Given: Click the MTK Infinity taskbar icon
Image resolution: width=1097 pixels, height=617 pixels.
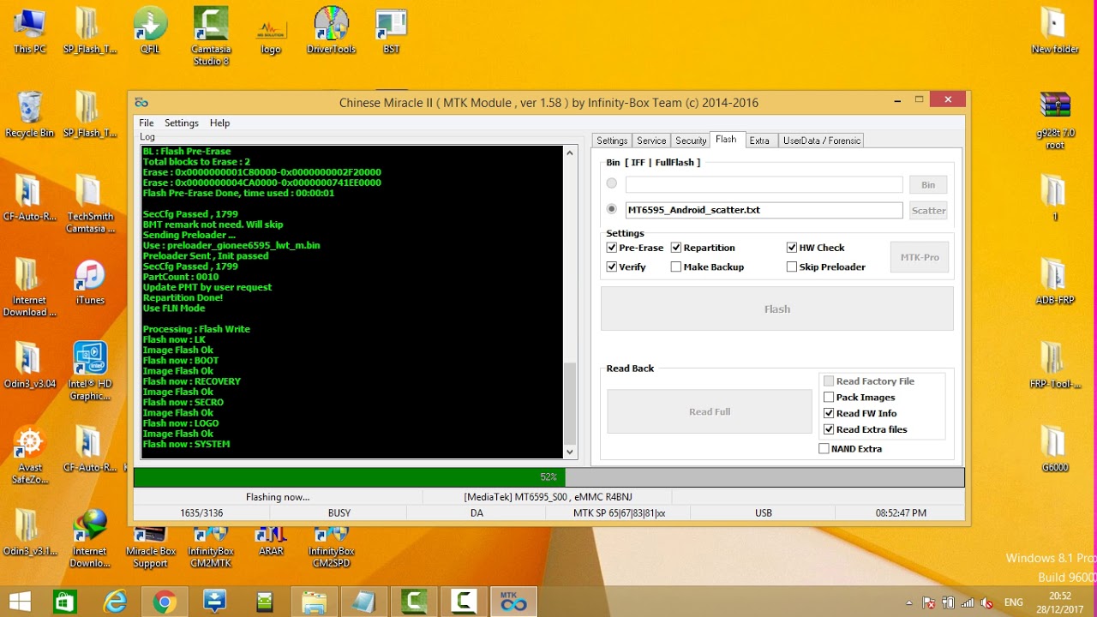Looking at the screenshot, I should (x=513, y=602).
